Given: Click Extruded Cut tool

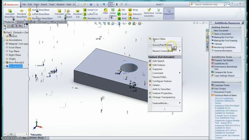Looking at the screenshot, I should (59, 14).
